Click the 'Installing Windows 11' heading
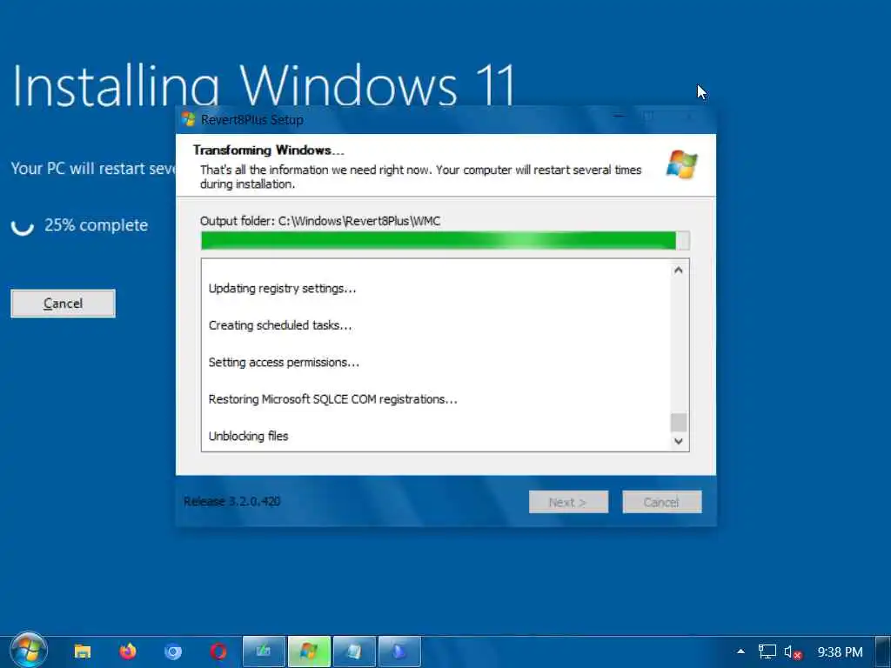This screenshot has height=668, width=891. tap(264, 85)
